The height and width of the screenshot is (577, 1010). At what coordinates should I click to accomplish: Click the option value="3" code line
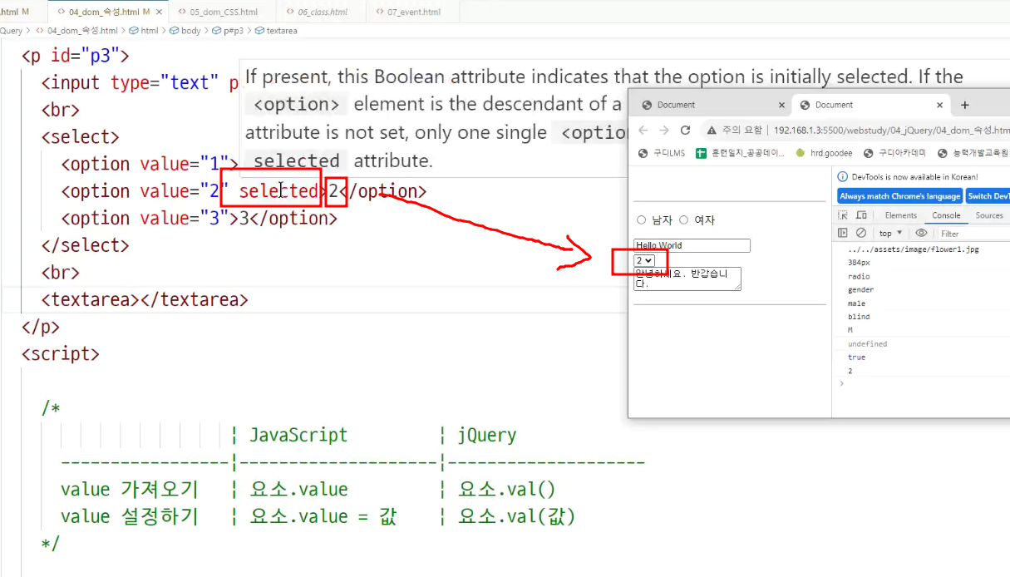click(x=200, y=218)
